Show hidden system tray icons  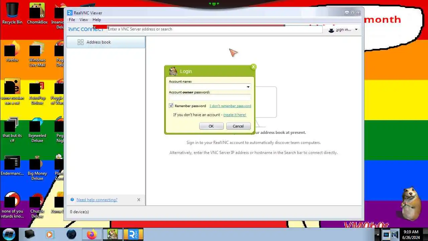(378, 234)
